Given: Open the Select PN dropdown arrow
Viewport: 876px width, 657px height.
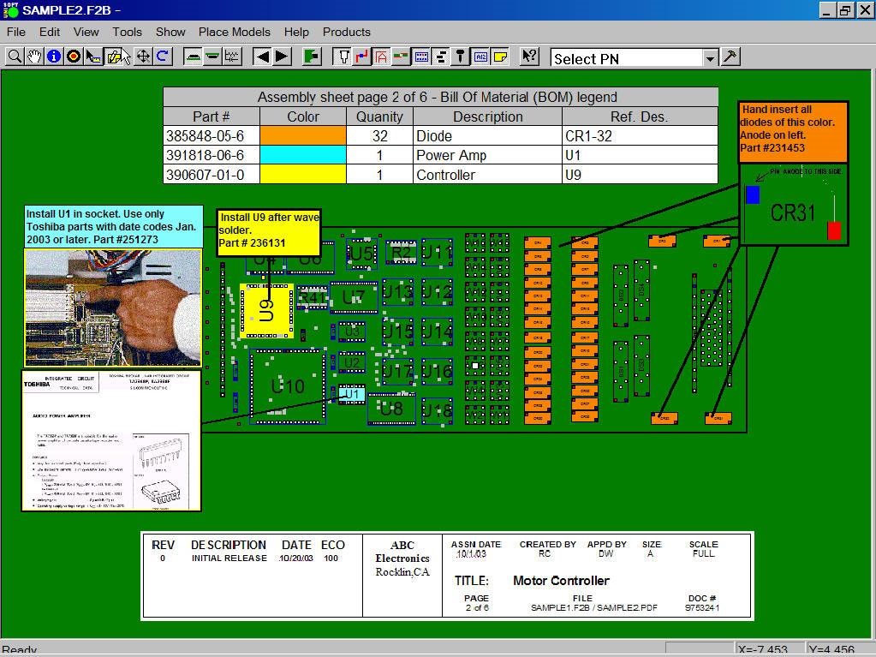Looking at the screenshot, I should pyautogui.click(x=710, y=58).
